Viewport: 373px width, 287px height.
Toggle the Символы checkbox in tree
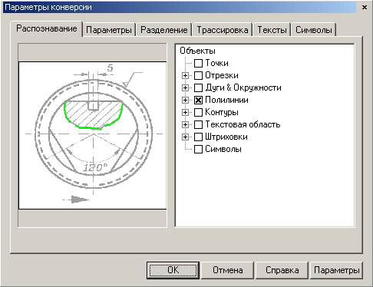click(198, 149)
